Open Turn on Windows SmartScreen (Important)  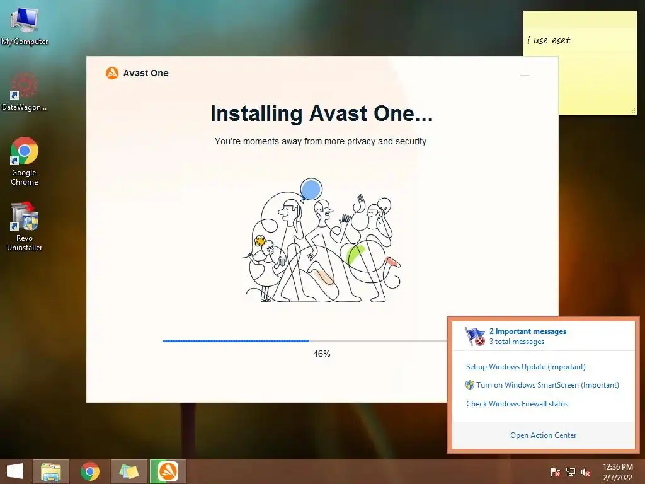547,385
